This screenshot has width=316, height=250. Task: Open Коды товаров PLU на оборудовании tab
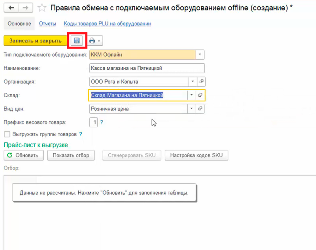pos(107,24)
